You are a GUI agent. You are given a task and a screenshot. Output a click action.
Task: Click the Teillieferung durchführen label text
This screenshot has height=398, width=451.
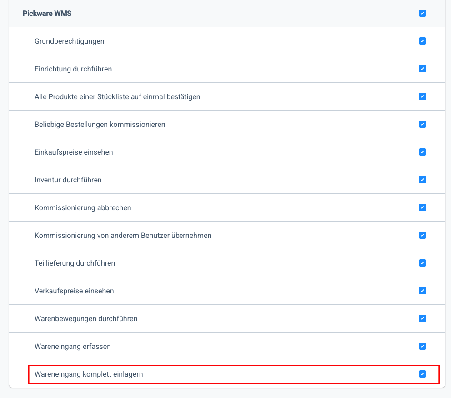coord(75,263)
